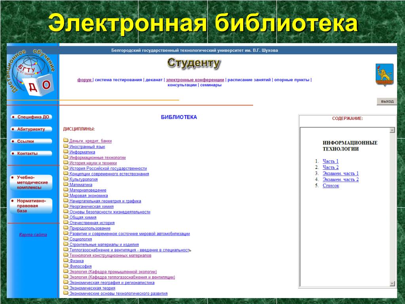Click folder icon beside Математика
The height and width of the screenshot is (304, 405).
tap(66, 184)
